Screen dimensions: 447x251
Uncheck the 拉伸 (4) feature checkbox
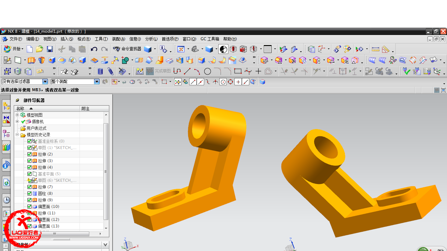coord(29,167)
